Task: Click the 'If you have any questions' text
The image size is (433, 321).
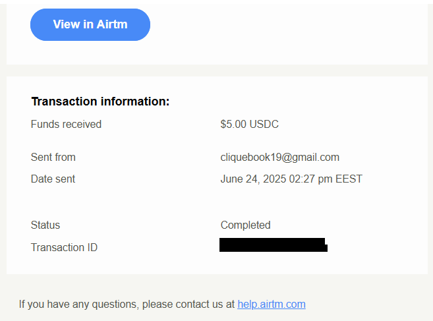Action: coord(79,304)
